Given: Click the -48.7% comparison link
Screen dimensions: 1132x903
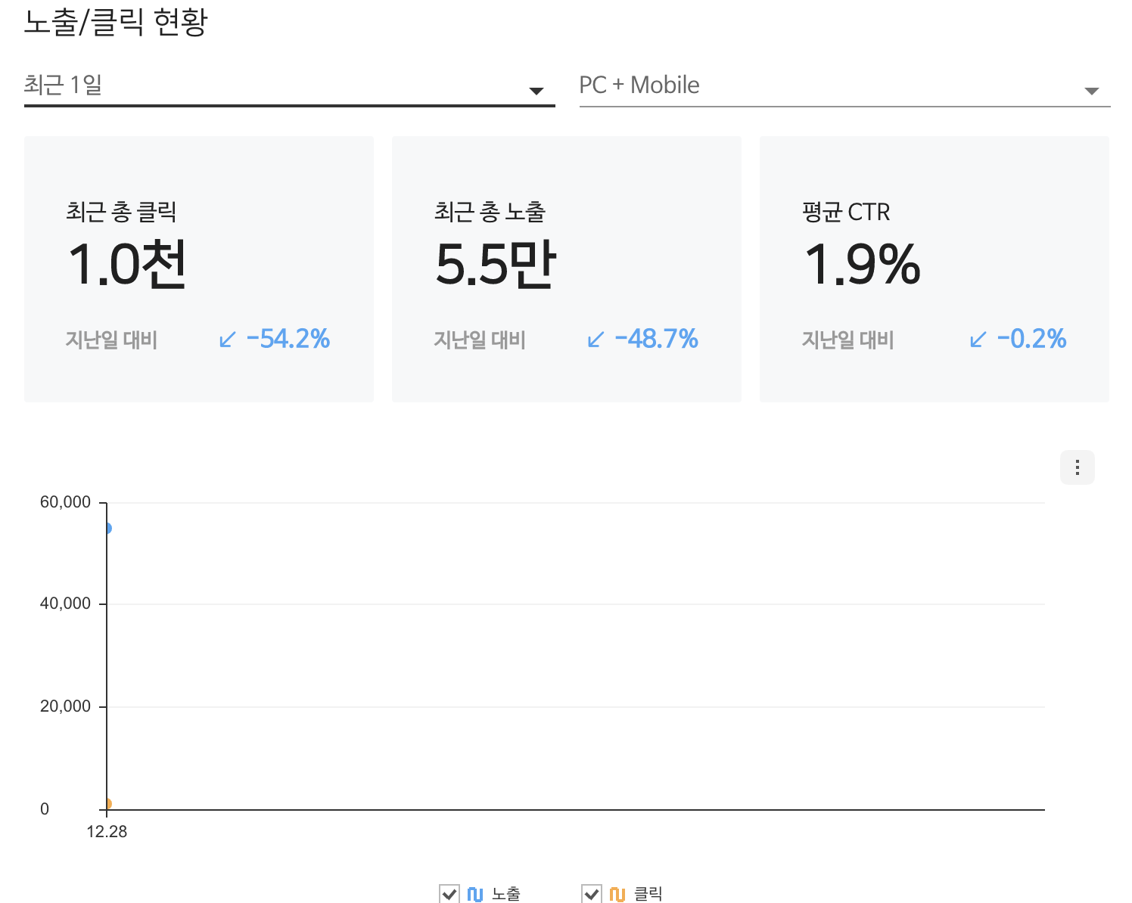Looking at the screenshot, I should (657, 339).
